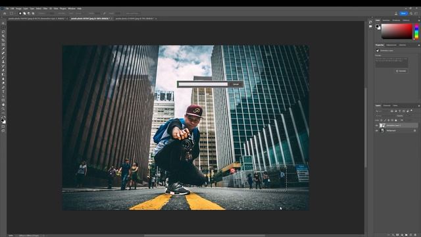Open the workspace switcher icon at top right
421x237 pixels.
tap(416, 13)
